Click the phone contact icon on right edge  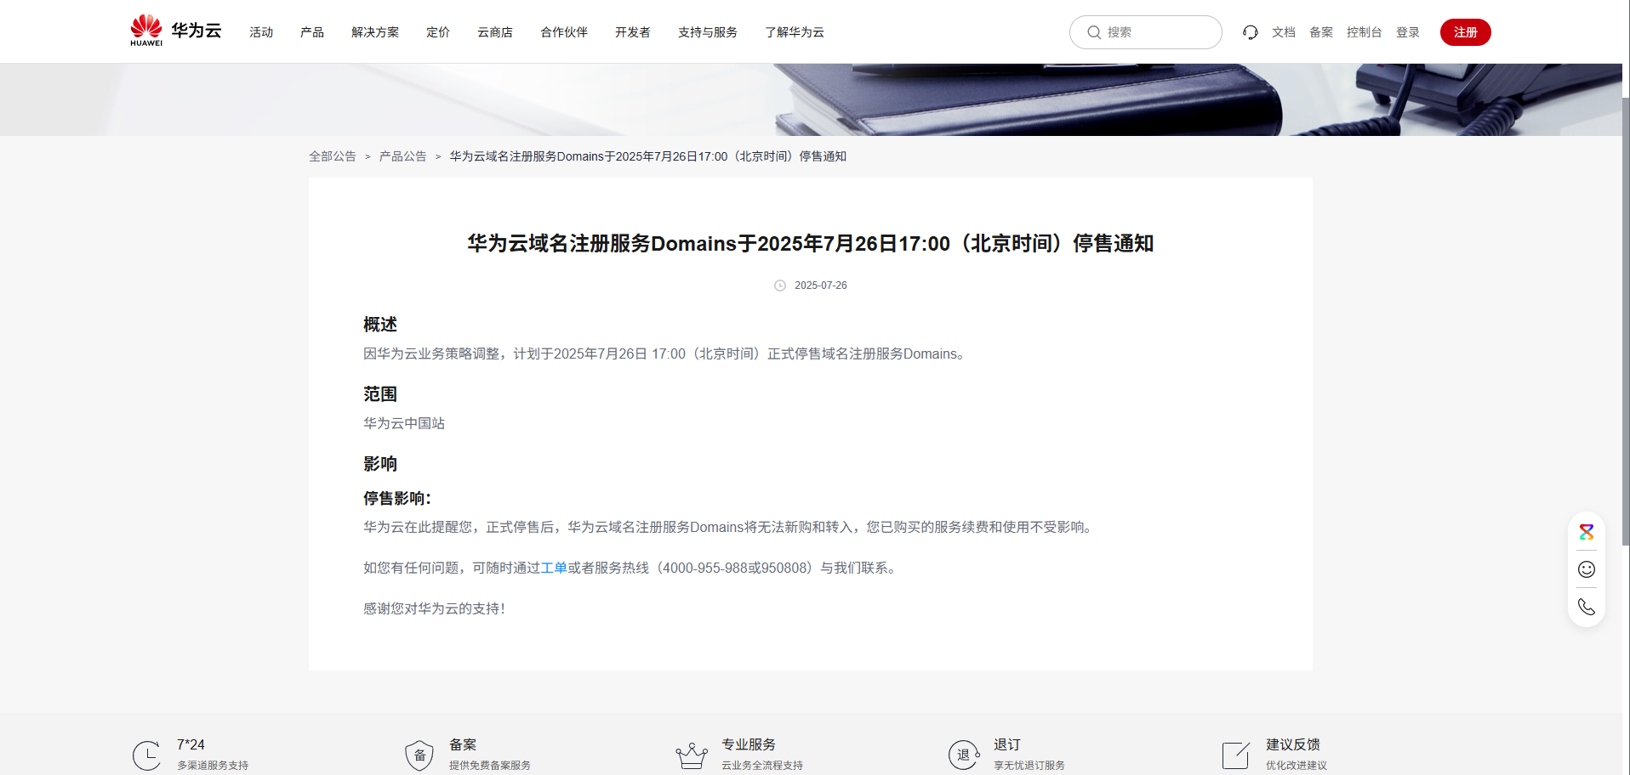pos(1586,607)
